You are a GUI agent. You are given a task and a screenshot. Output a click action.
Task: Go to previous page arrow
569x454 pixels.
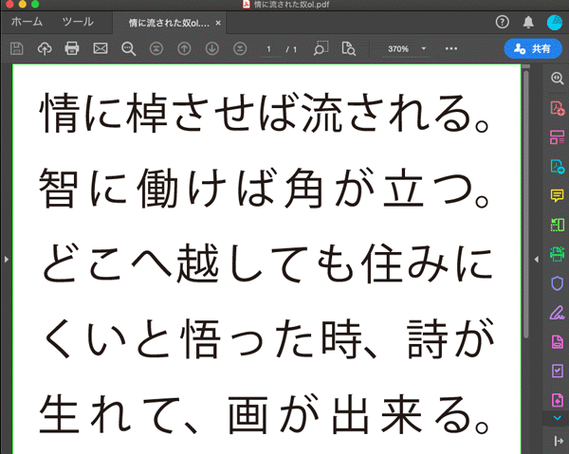coord(184,48)
